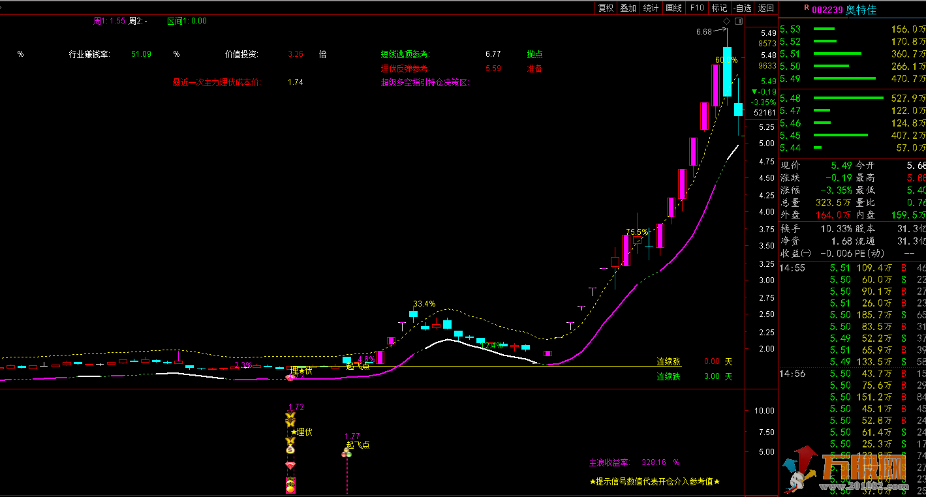
Task: Click the 起飞点 label on main chart
Action: click(x=358, y=365)
